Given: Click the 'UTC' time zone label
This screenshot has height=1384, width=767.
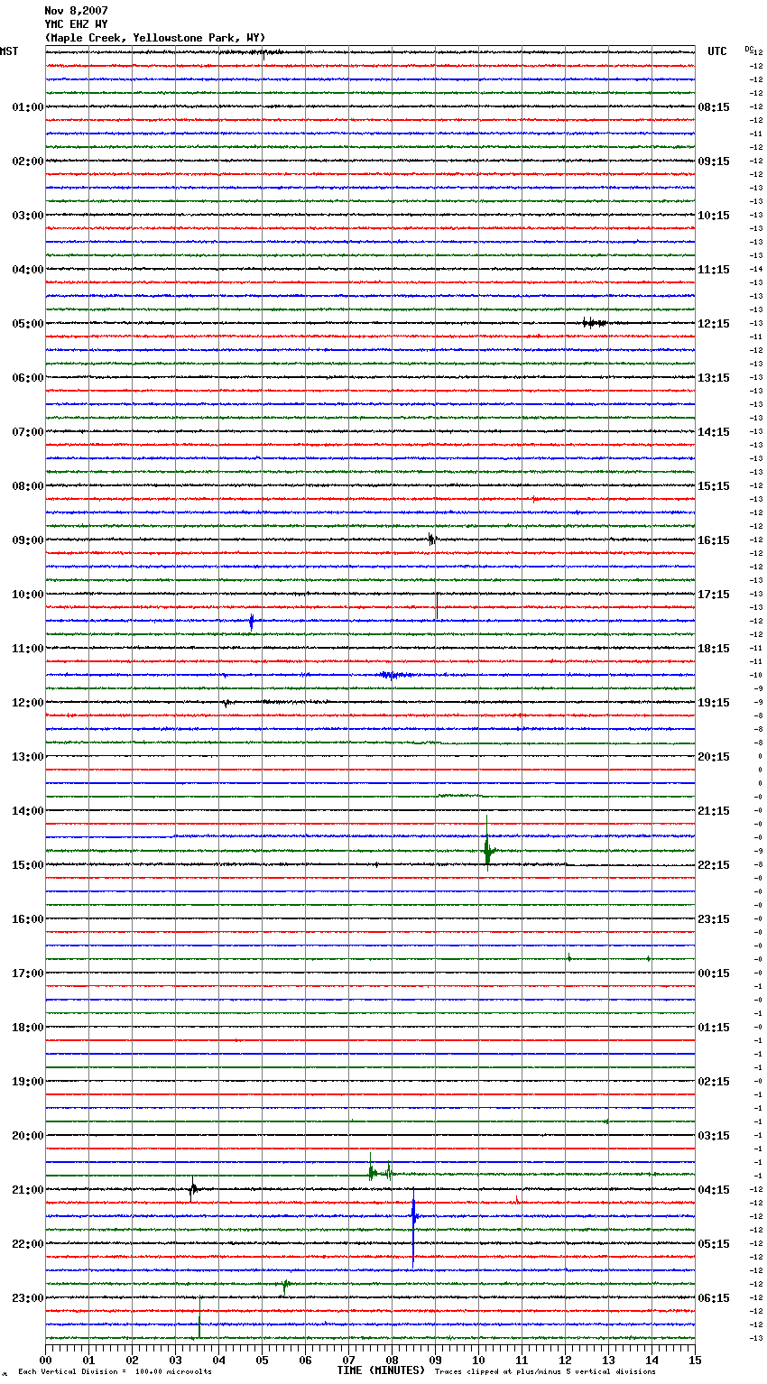Looking at the screenshot, I should coord(717,51).
